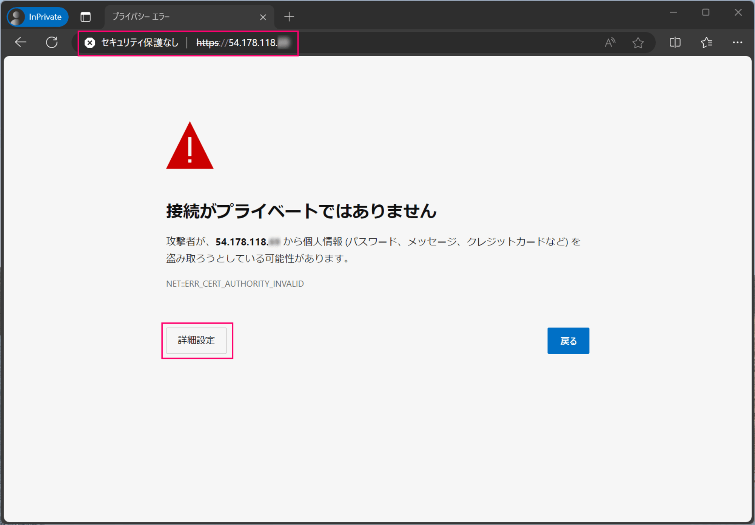The image size is (755, 525).
Task: Open the Settings and more menu
Action: (x=737, y=43)
